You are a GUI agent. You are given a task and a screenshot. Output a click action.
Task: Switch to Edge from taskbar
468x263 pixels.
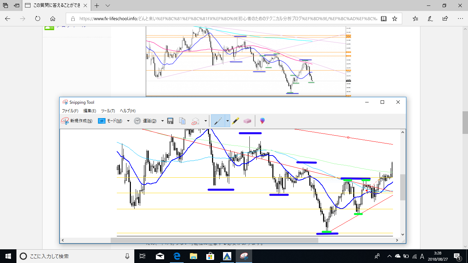[x=177, y=256]
